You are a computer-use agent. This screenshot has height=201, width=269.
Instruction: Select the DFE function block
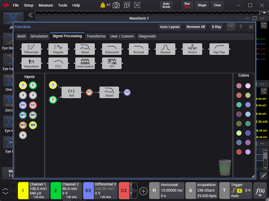pos(112,63)
